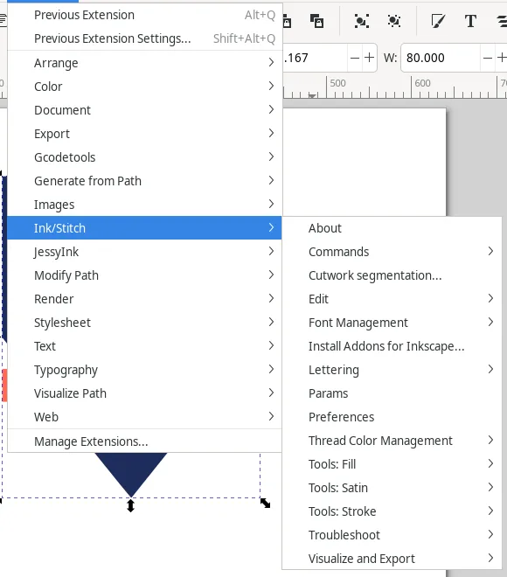
Task: Open Ink/Stitch Preferences
Action: click(x=392, y=416)
